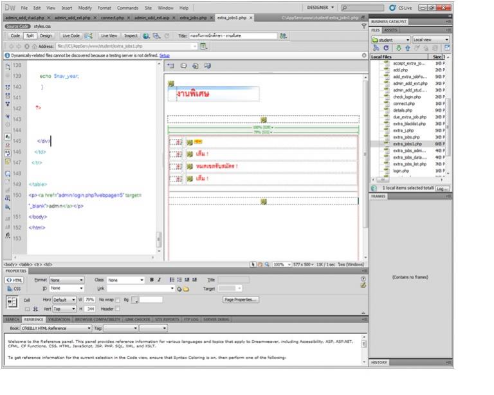Click Expand to show local and remote sites
The image size is (494, 395).
pos(447,48)
